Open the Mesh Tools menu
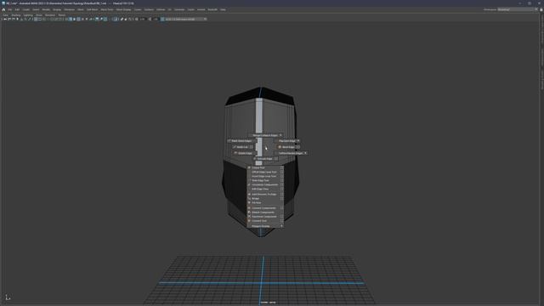The width and height of the screenshot is (544, 306). (x=107, y=9)
